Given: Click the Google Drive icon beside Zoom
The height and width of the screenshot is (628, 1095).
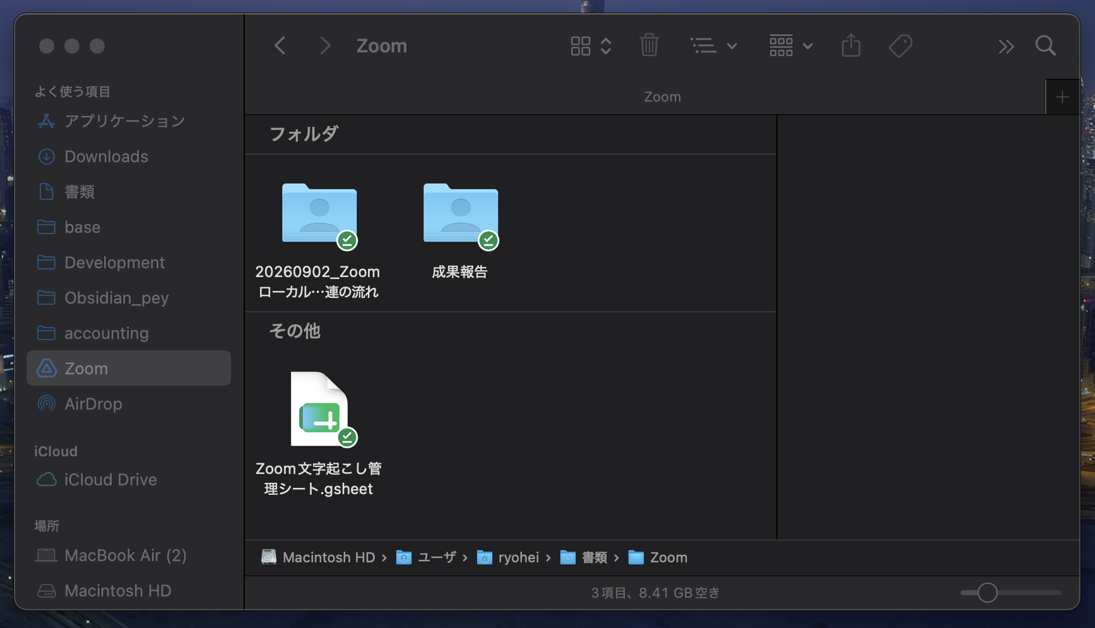Looking at the screenshot, I should pyautogui.click(x=46, y=368).
